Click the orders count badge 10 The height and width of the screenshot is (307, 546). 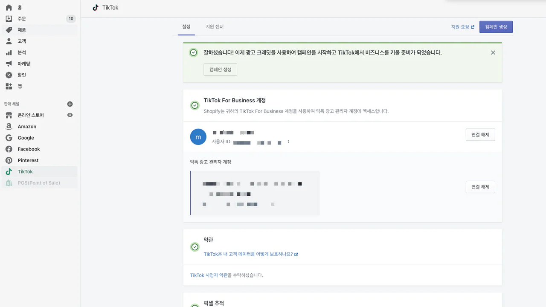tap(71, 19)
